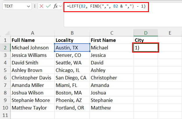Select row 7 header
The width and height of the screenshot is (182, 119).
coord(5,85)
